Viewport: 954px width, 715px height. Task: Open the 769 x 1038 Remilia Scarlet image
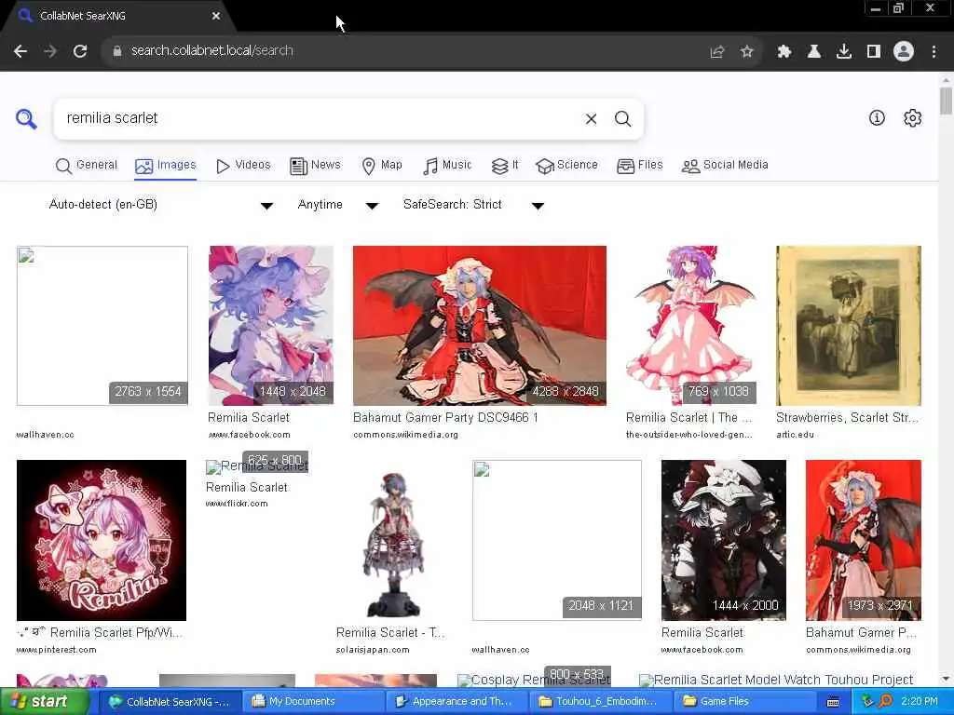[691, 326]
